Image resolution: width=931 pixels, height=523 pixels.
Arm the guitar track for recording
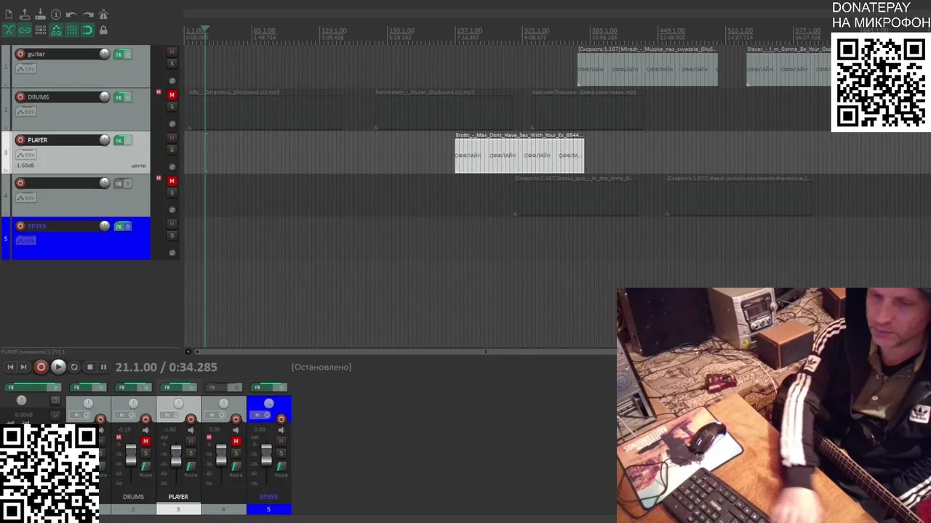(x=20, y=54)
